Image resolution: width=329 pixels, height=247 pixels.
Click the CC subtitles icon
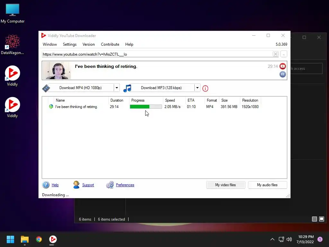283,74
